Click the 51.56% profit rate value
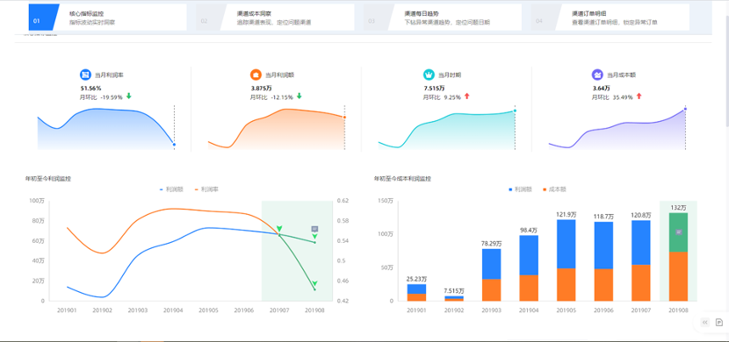729x342 pixels. (91, 89)
